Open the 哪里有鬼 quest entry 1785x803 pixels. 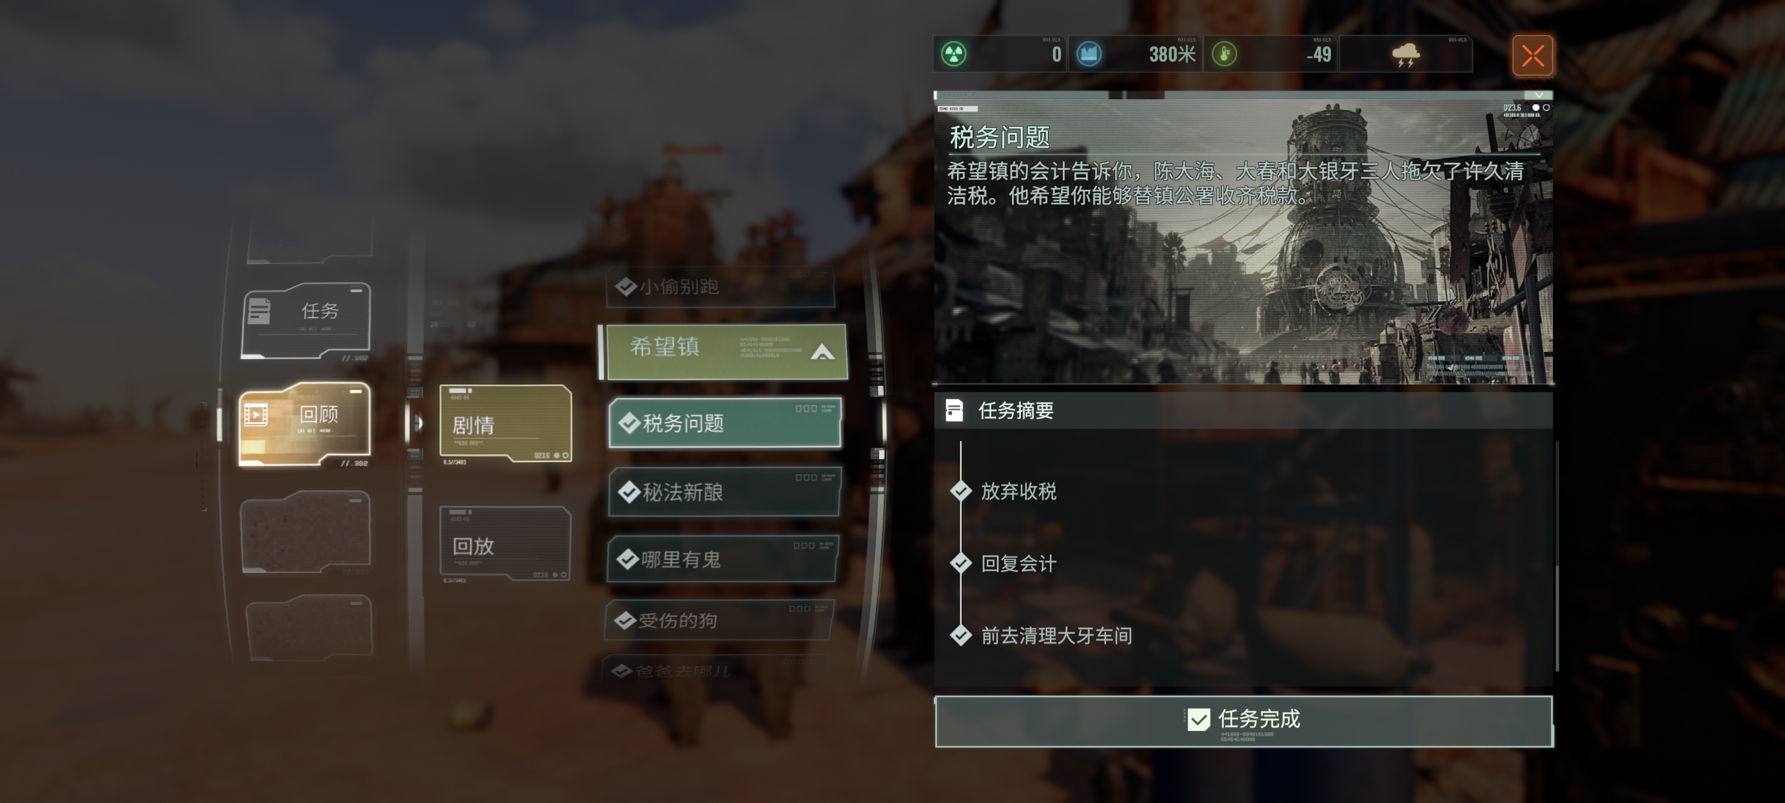click(723, 559)
